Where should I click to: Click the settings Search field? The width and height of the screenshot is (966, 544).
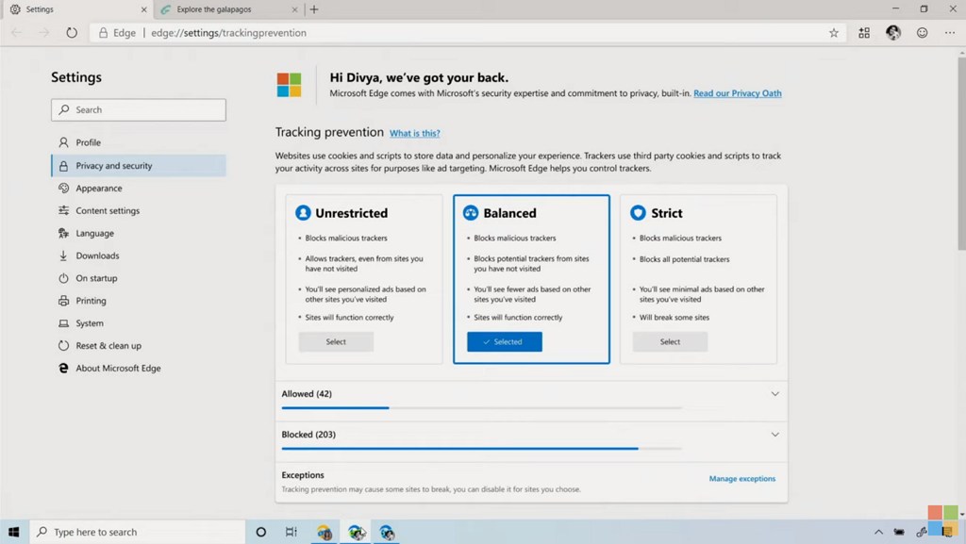pos(139,109)
